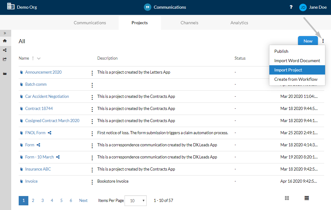331x210 pixels.
Task: Click the Jane Doe user name
Action: point(318,7)
